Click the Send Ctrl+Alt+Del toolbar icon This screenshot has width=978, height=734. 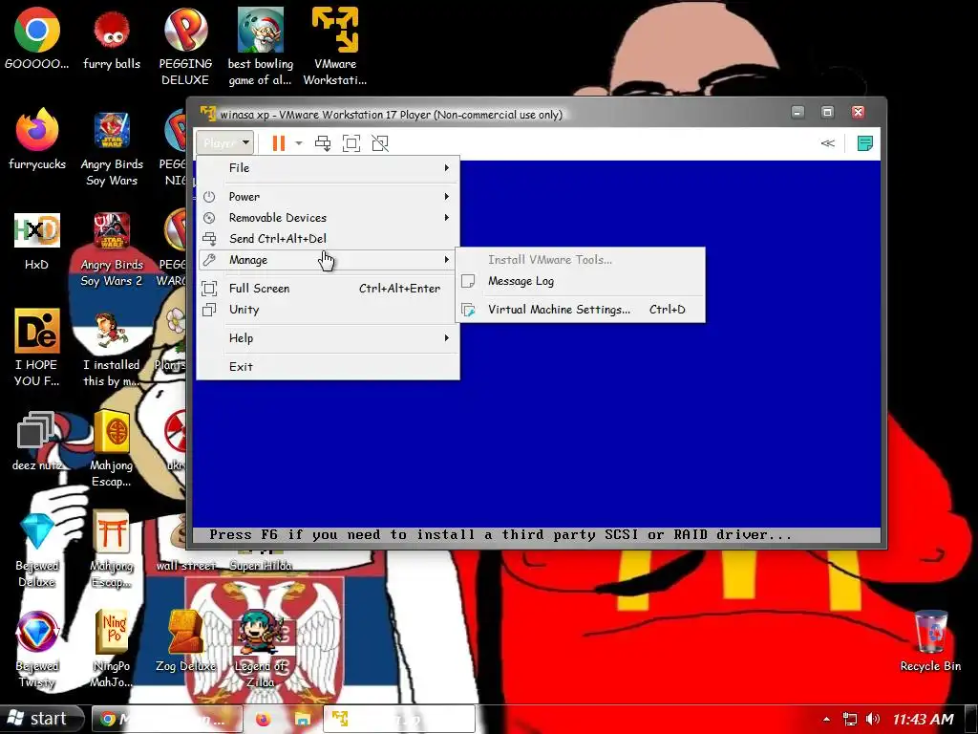point(323,143)
